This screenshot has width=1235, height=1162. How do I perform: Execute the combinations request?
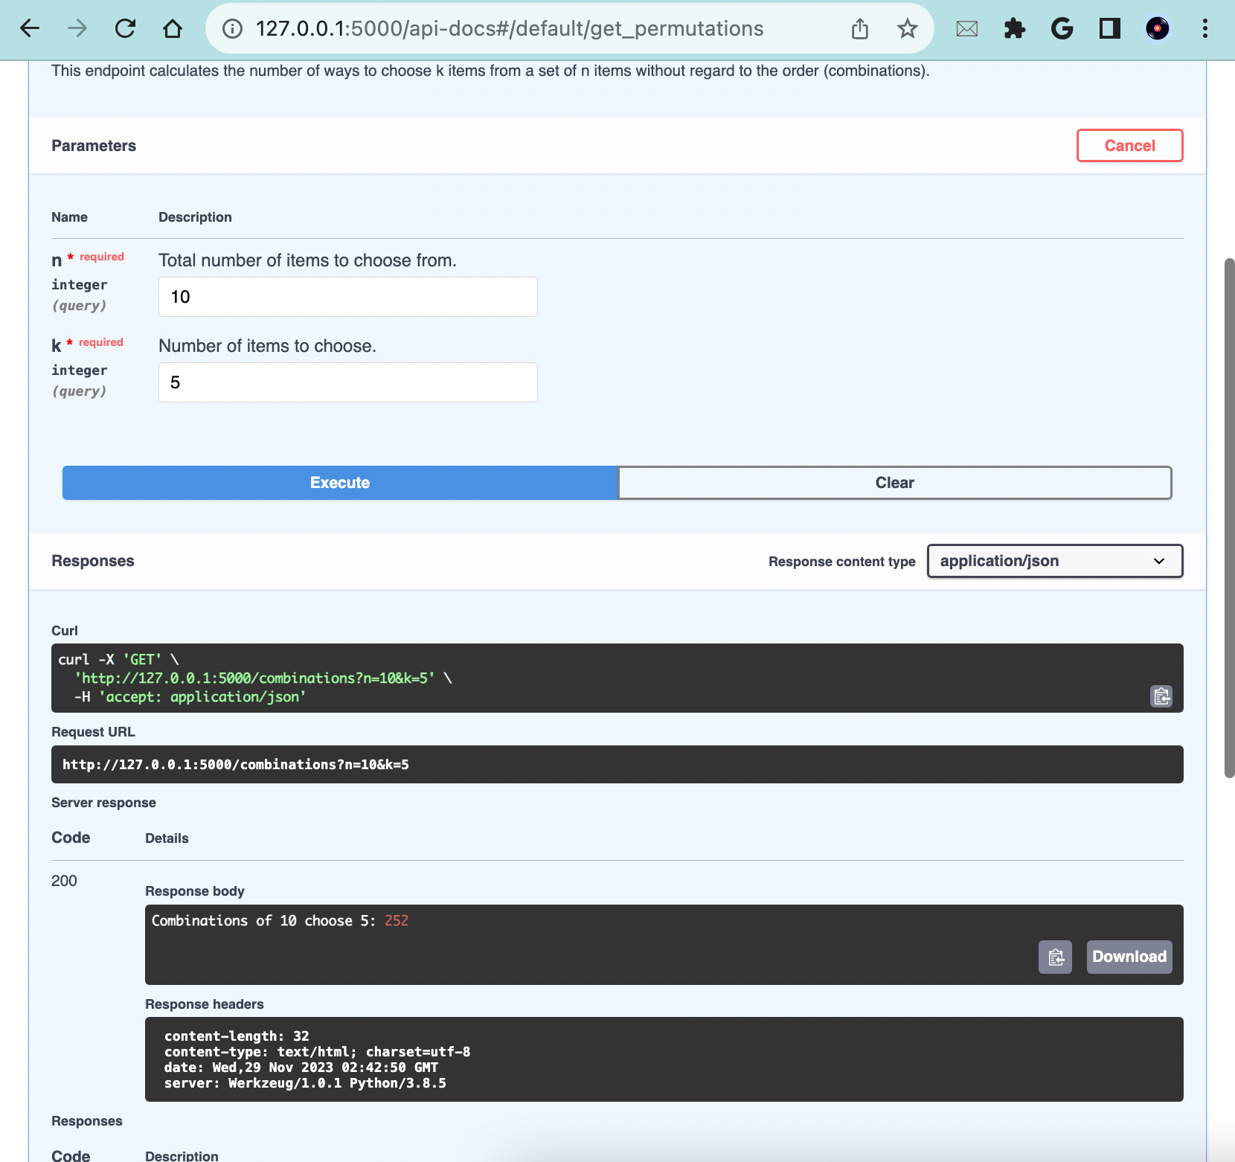tap(340, 483)
